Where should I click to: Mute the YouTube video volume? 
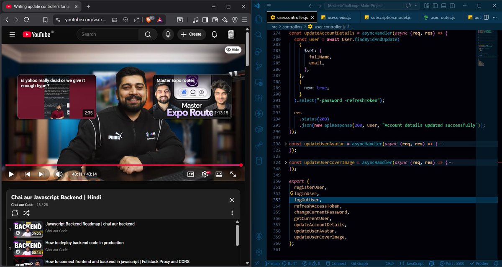(59, 174)
